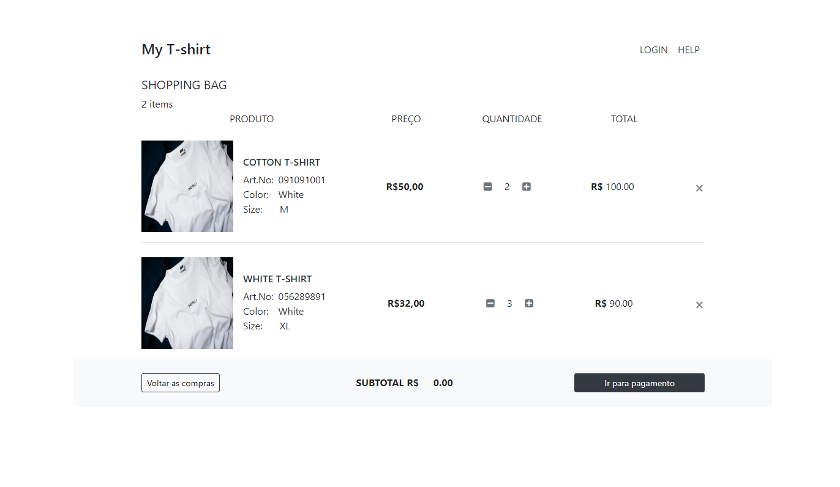Select the WHITE T-SHIRT product title
The width and height of the screenshot is (840, 487).
(277, 279)
